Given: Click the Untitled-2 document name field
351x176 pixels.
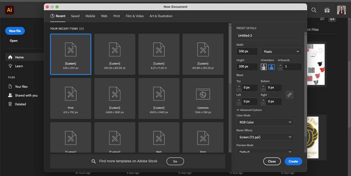Looking at the screenshot, I should pos(269,36).
